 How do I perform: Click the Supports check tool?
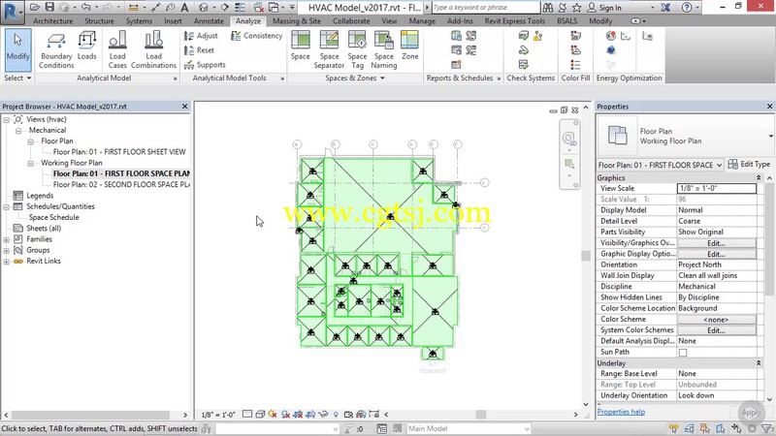click(205, 65)
